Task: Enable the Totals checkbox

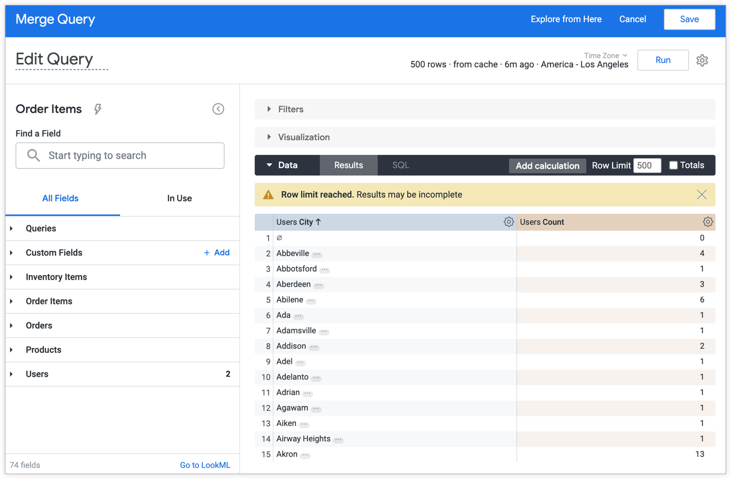Action: point(674,165)
